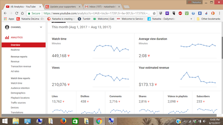Click the Analytics bar chart icon in sidebar

click(x=7, y=37)
